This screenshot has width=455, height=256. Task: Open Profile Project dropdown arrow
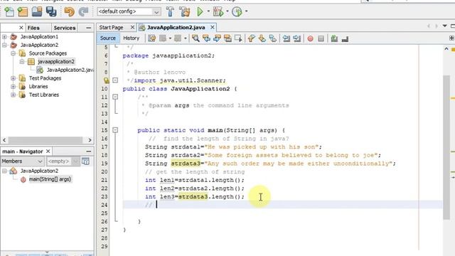pos(246,11)
